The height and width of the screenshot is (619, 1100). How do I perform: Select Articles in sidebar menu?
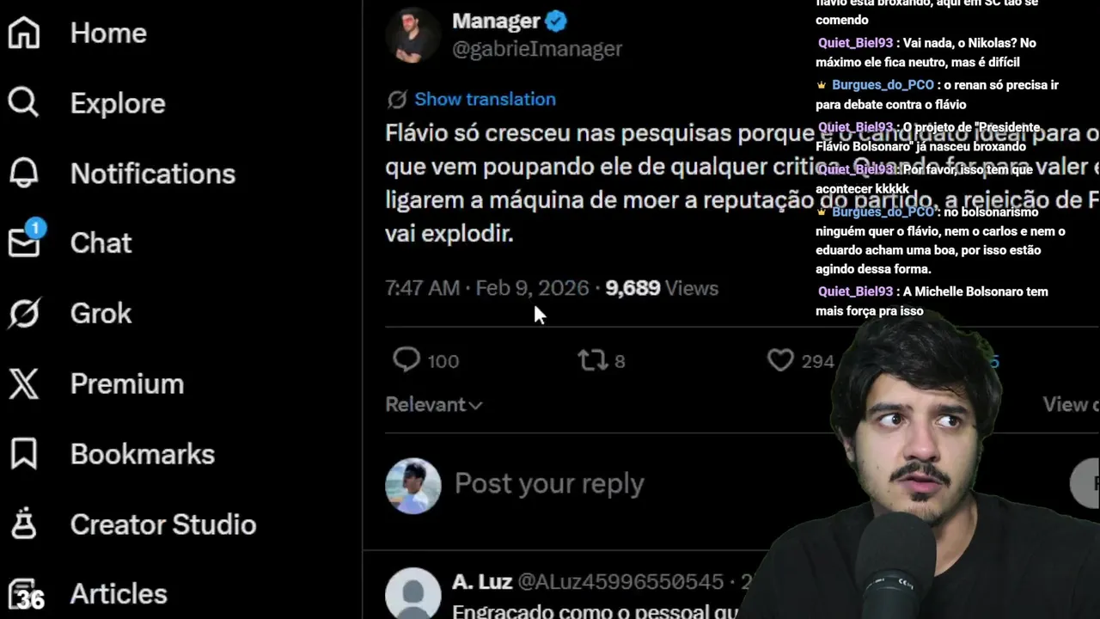coord(119,594)
